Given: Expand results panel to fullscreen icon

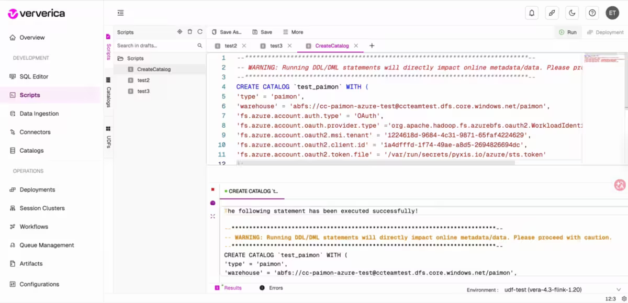Looking at the screenshot, I should (x=212, y=216).
